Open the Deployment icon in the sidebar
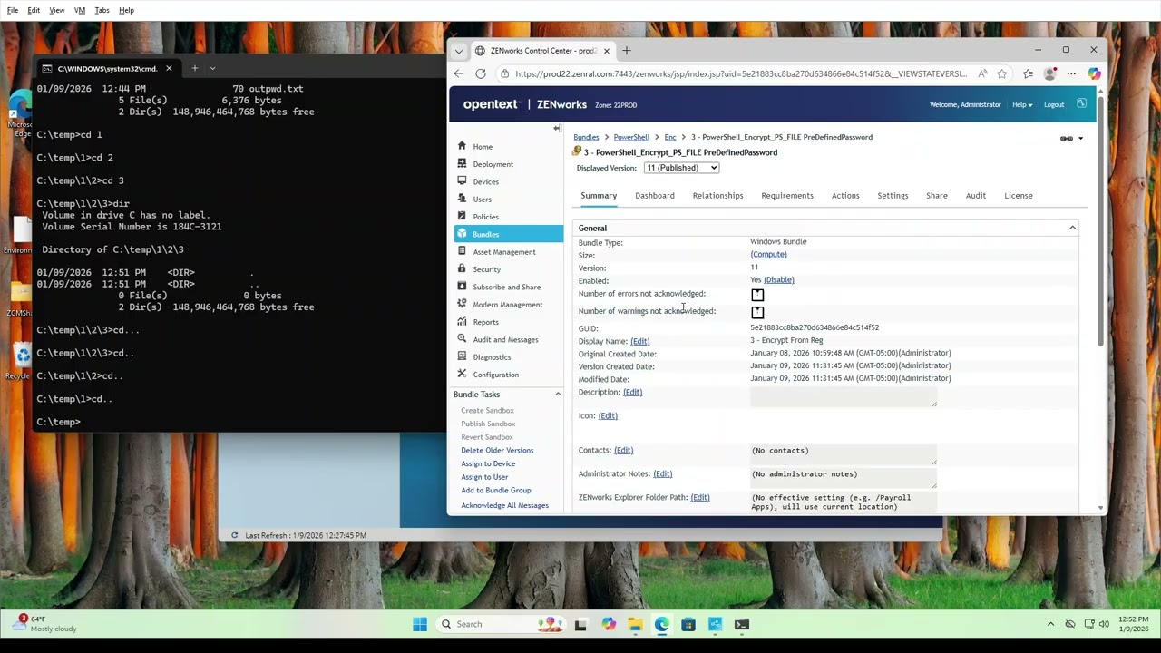This screenshot has height=653, width=1161. pos(462,164)
